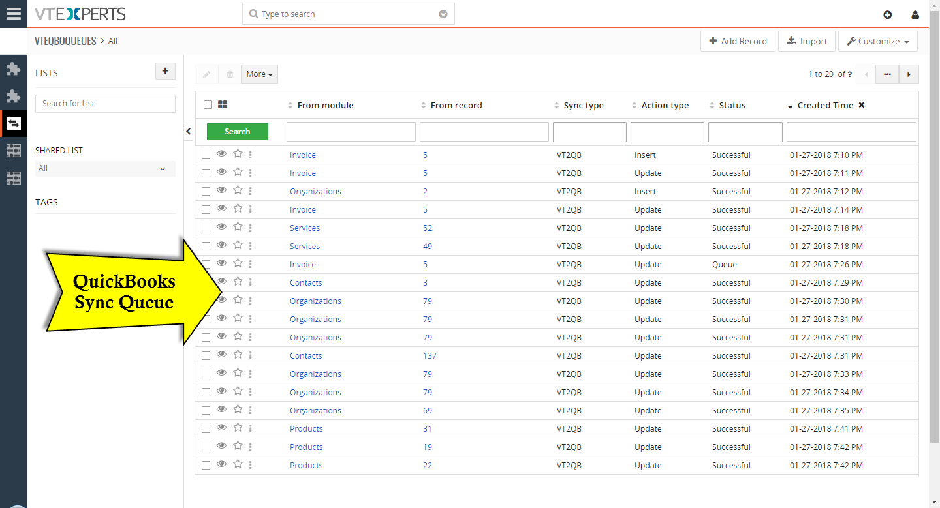Click the VTEQBOQUEUES breadcrumb
This screenshot has width=940, height=508.
click(x=65, y=40)
